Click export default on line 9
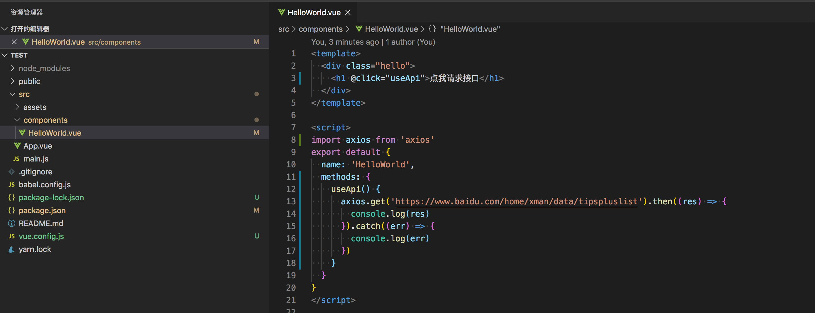Screen dimensions: 815x313 (346, 152)
